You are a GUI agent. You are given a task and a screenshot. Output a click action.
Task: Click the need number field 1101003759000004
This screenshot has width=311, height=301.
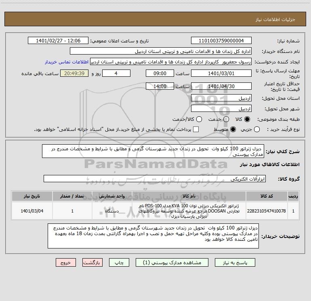(221, 41)
